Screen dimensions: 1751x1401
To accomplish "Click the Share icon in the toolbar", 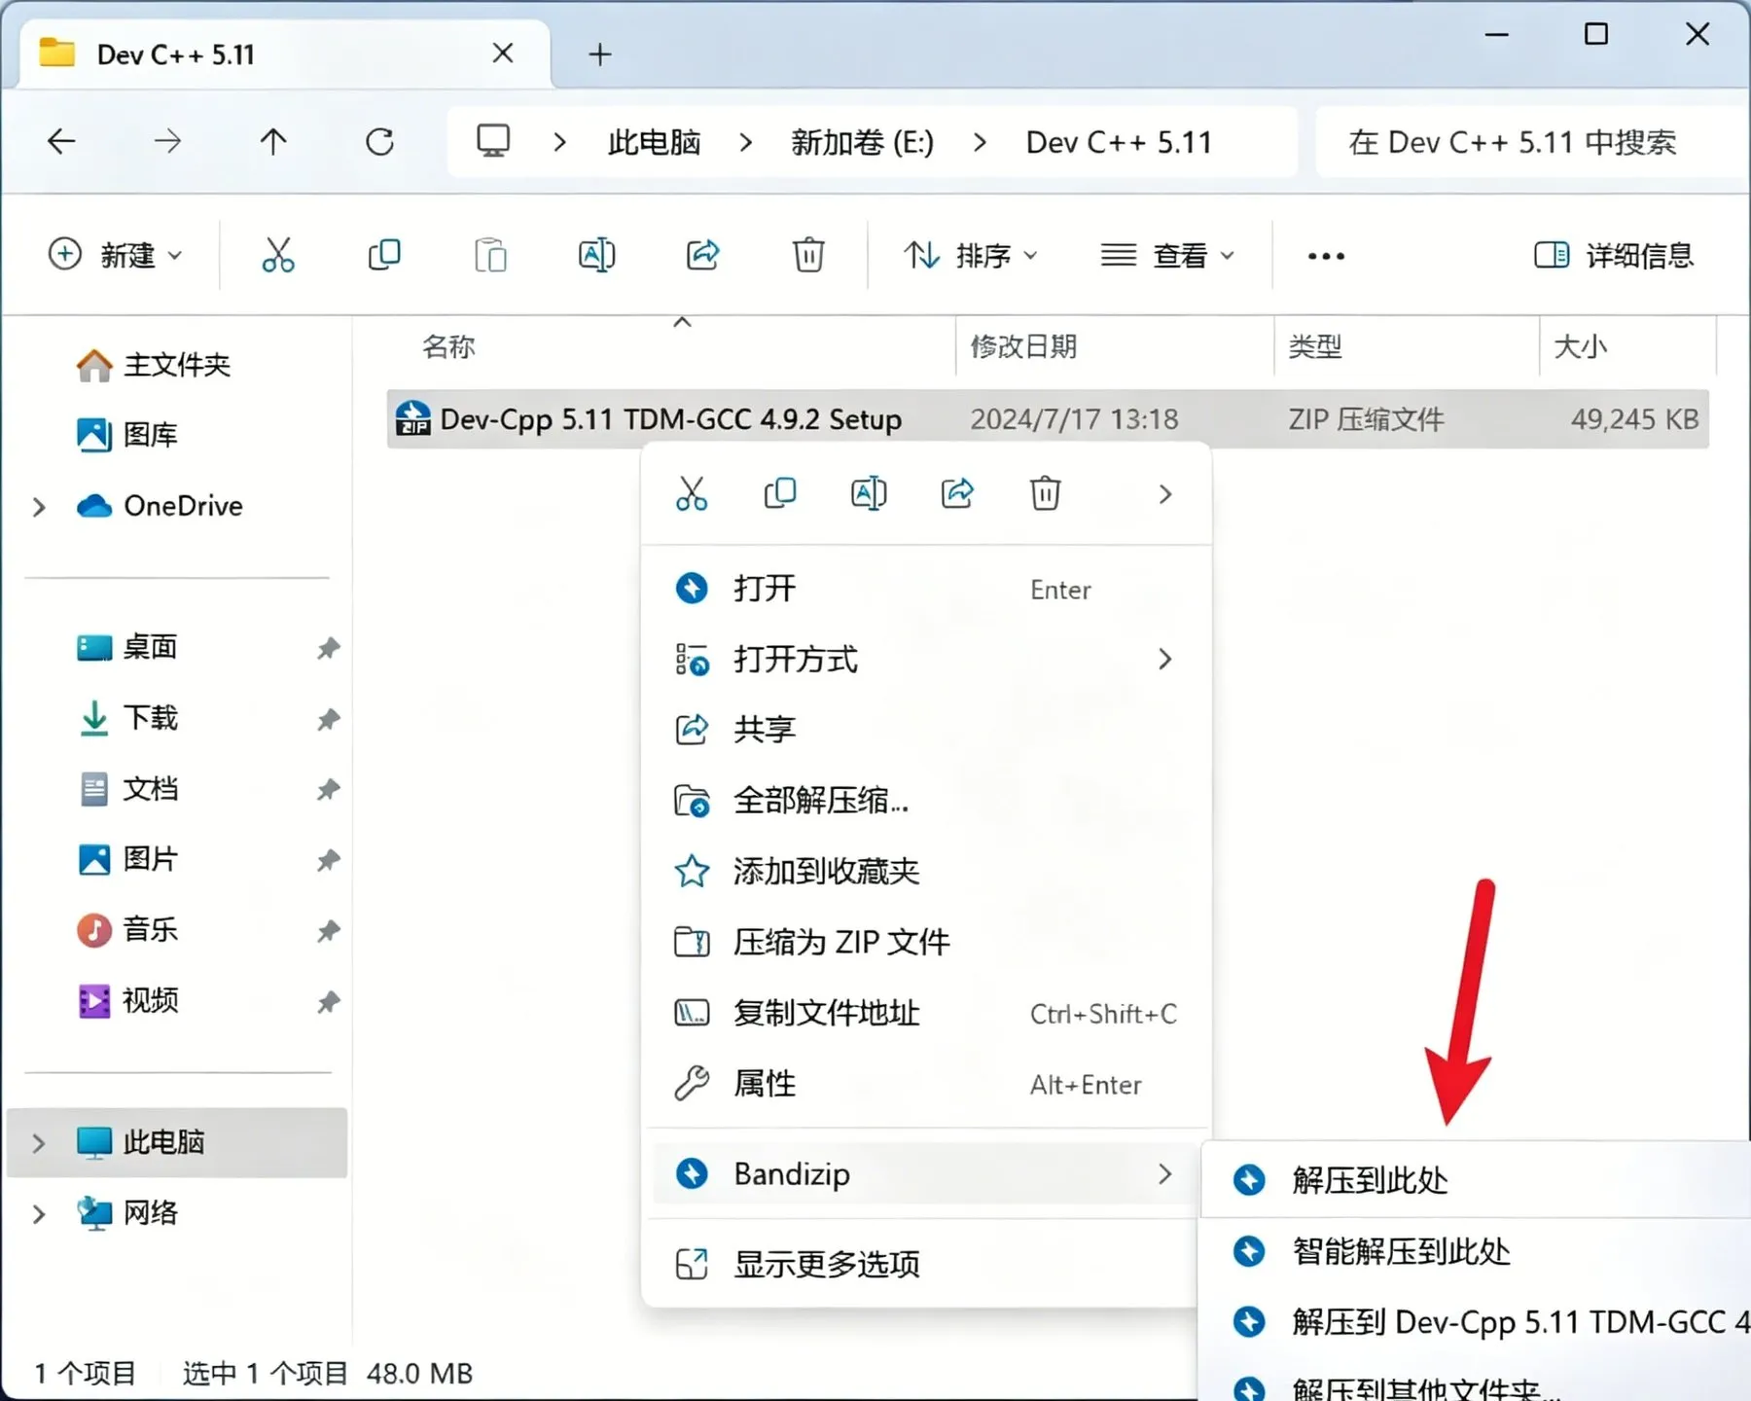I will (x=702, y=255).
